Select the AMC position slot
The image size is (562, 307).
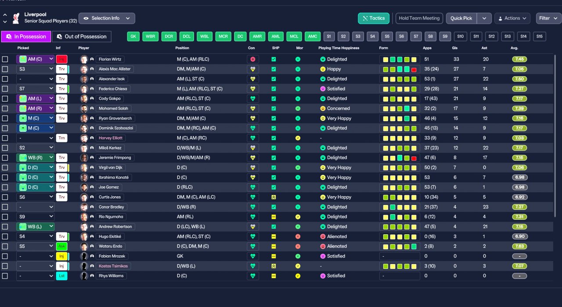(x=313, y=36)
